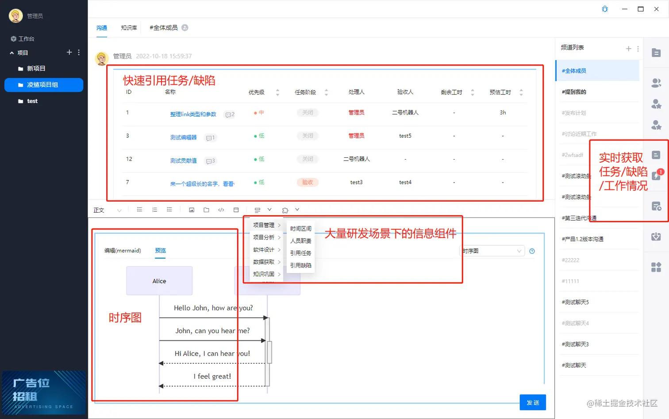
Task: Open task link 整理link类型和参数
Action: click(193, 114)
